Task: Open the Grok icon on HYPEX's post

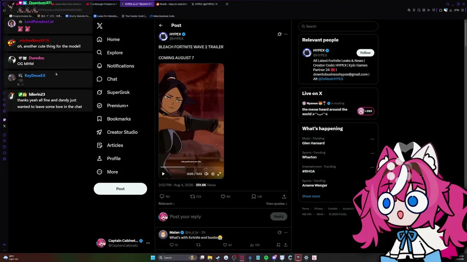Action: [x=279, y=34]
